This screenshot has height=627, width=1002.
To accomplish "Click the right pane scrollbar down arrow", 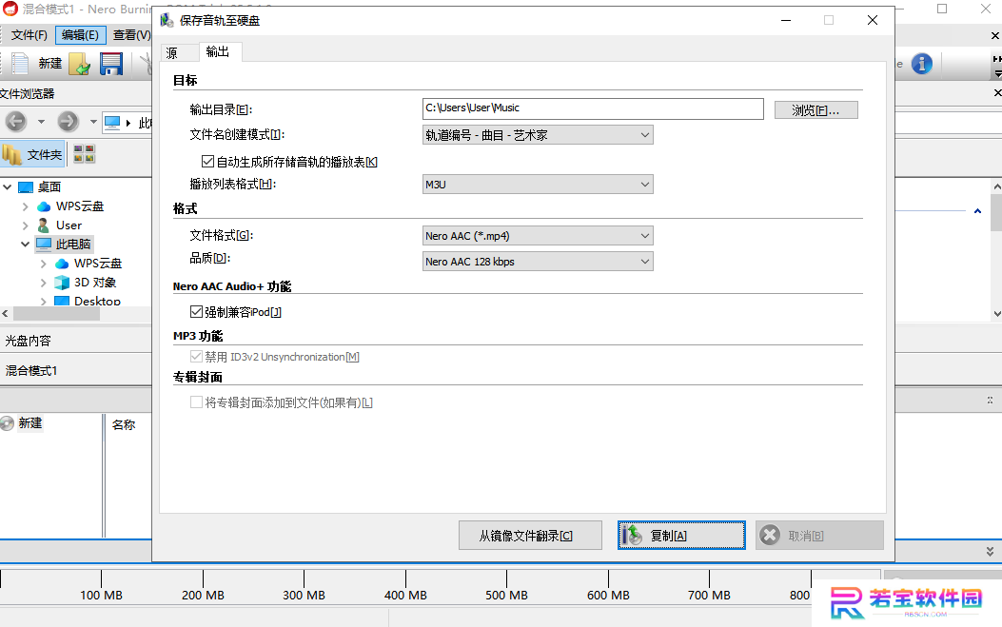I will point(997,314).
